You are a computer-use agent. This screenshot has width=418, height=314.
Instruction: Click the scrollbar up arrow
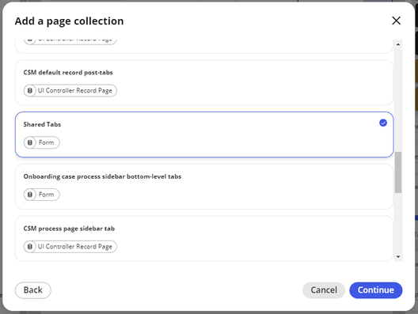(398, 44)
